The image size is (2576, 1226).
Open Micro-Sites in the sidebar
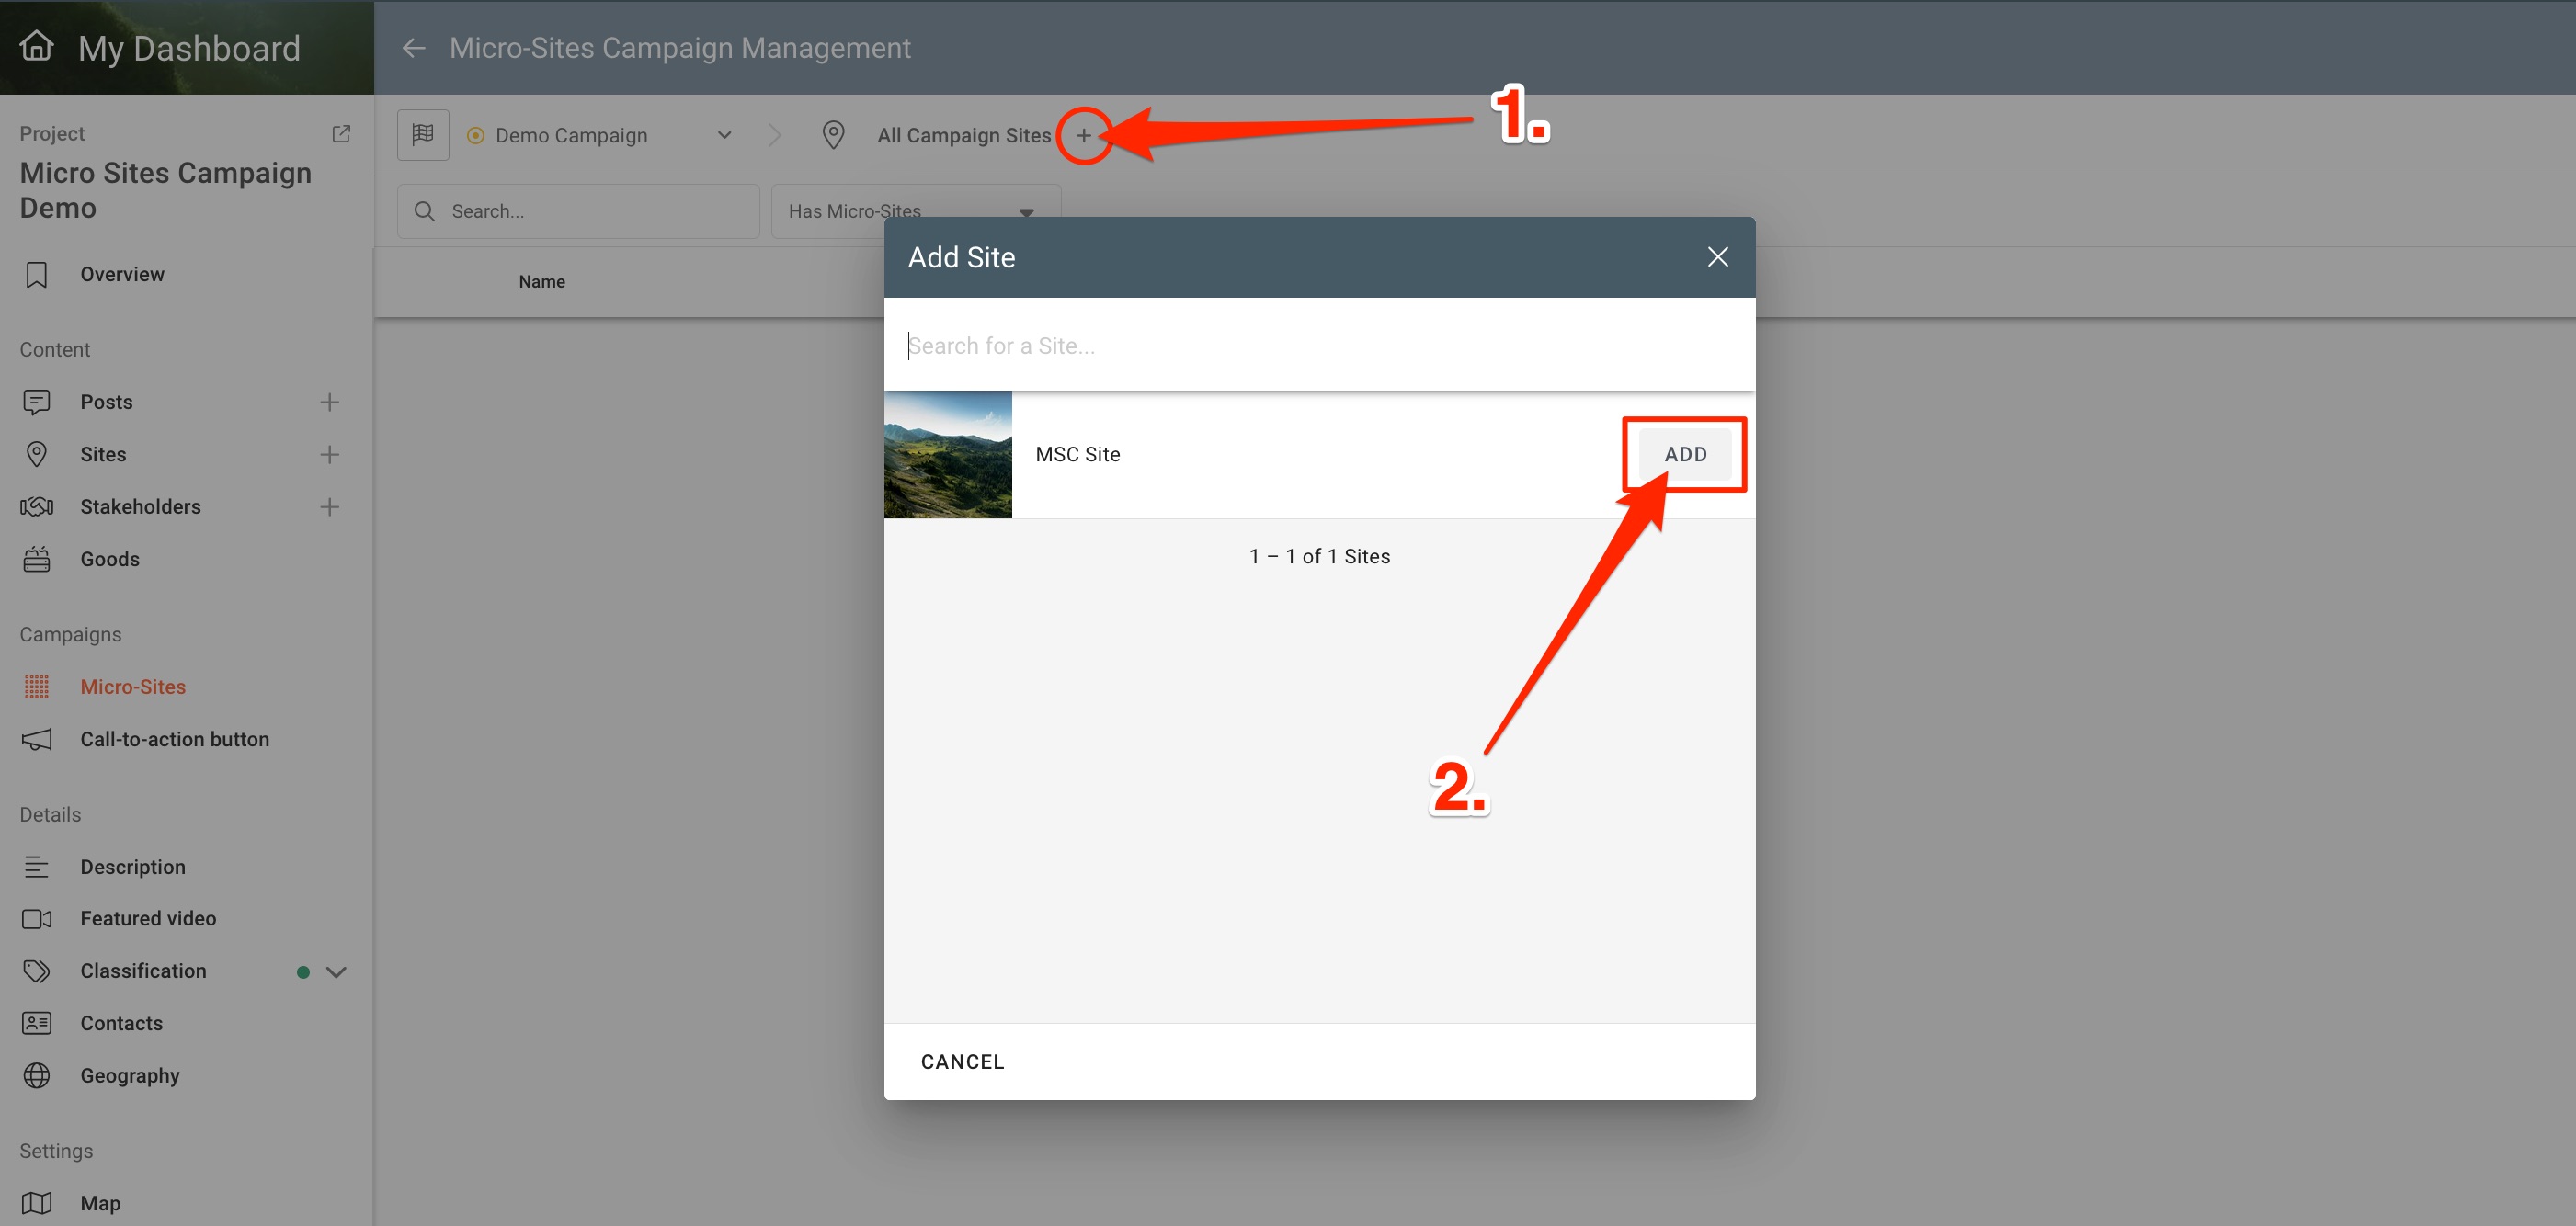[133, 687]
